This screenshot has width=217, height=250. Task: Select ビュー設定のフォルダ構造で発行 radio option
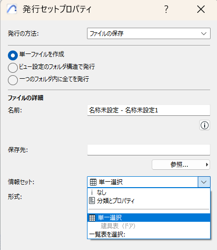13,68
